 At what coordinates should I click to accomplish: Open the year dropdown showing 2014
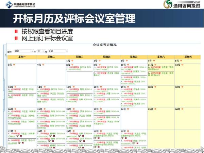click(23, 51)
